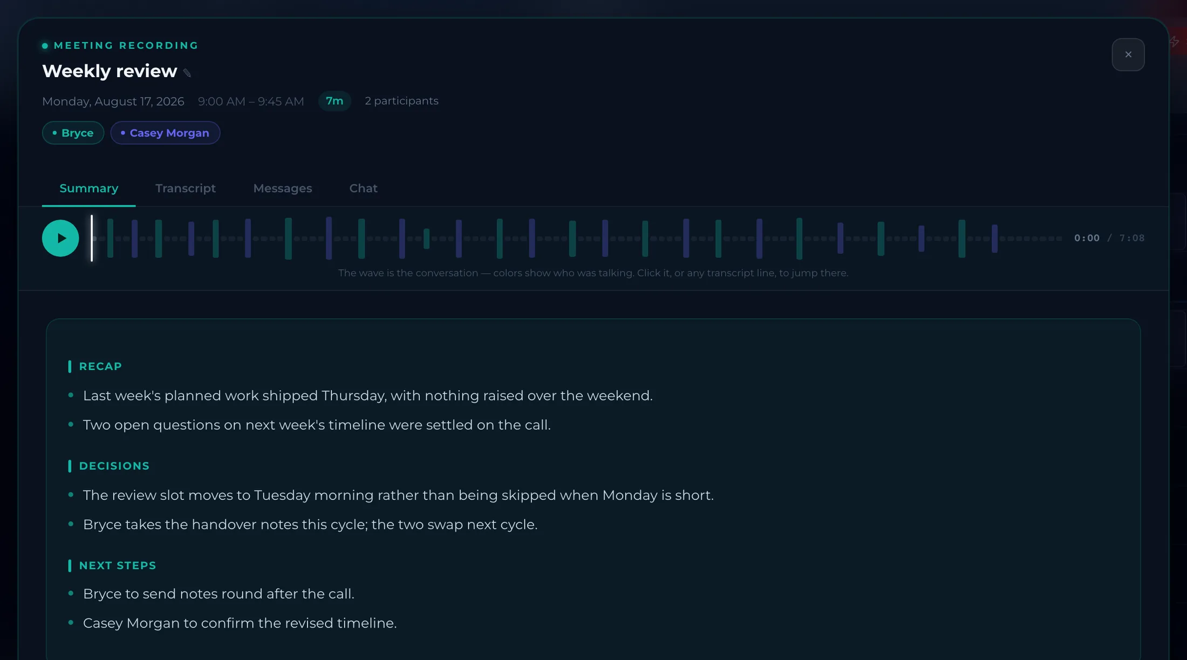1187x660 pixels.
Task: Click the RECAP section heading
Action: tap(100, 366)
